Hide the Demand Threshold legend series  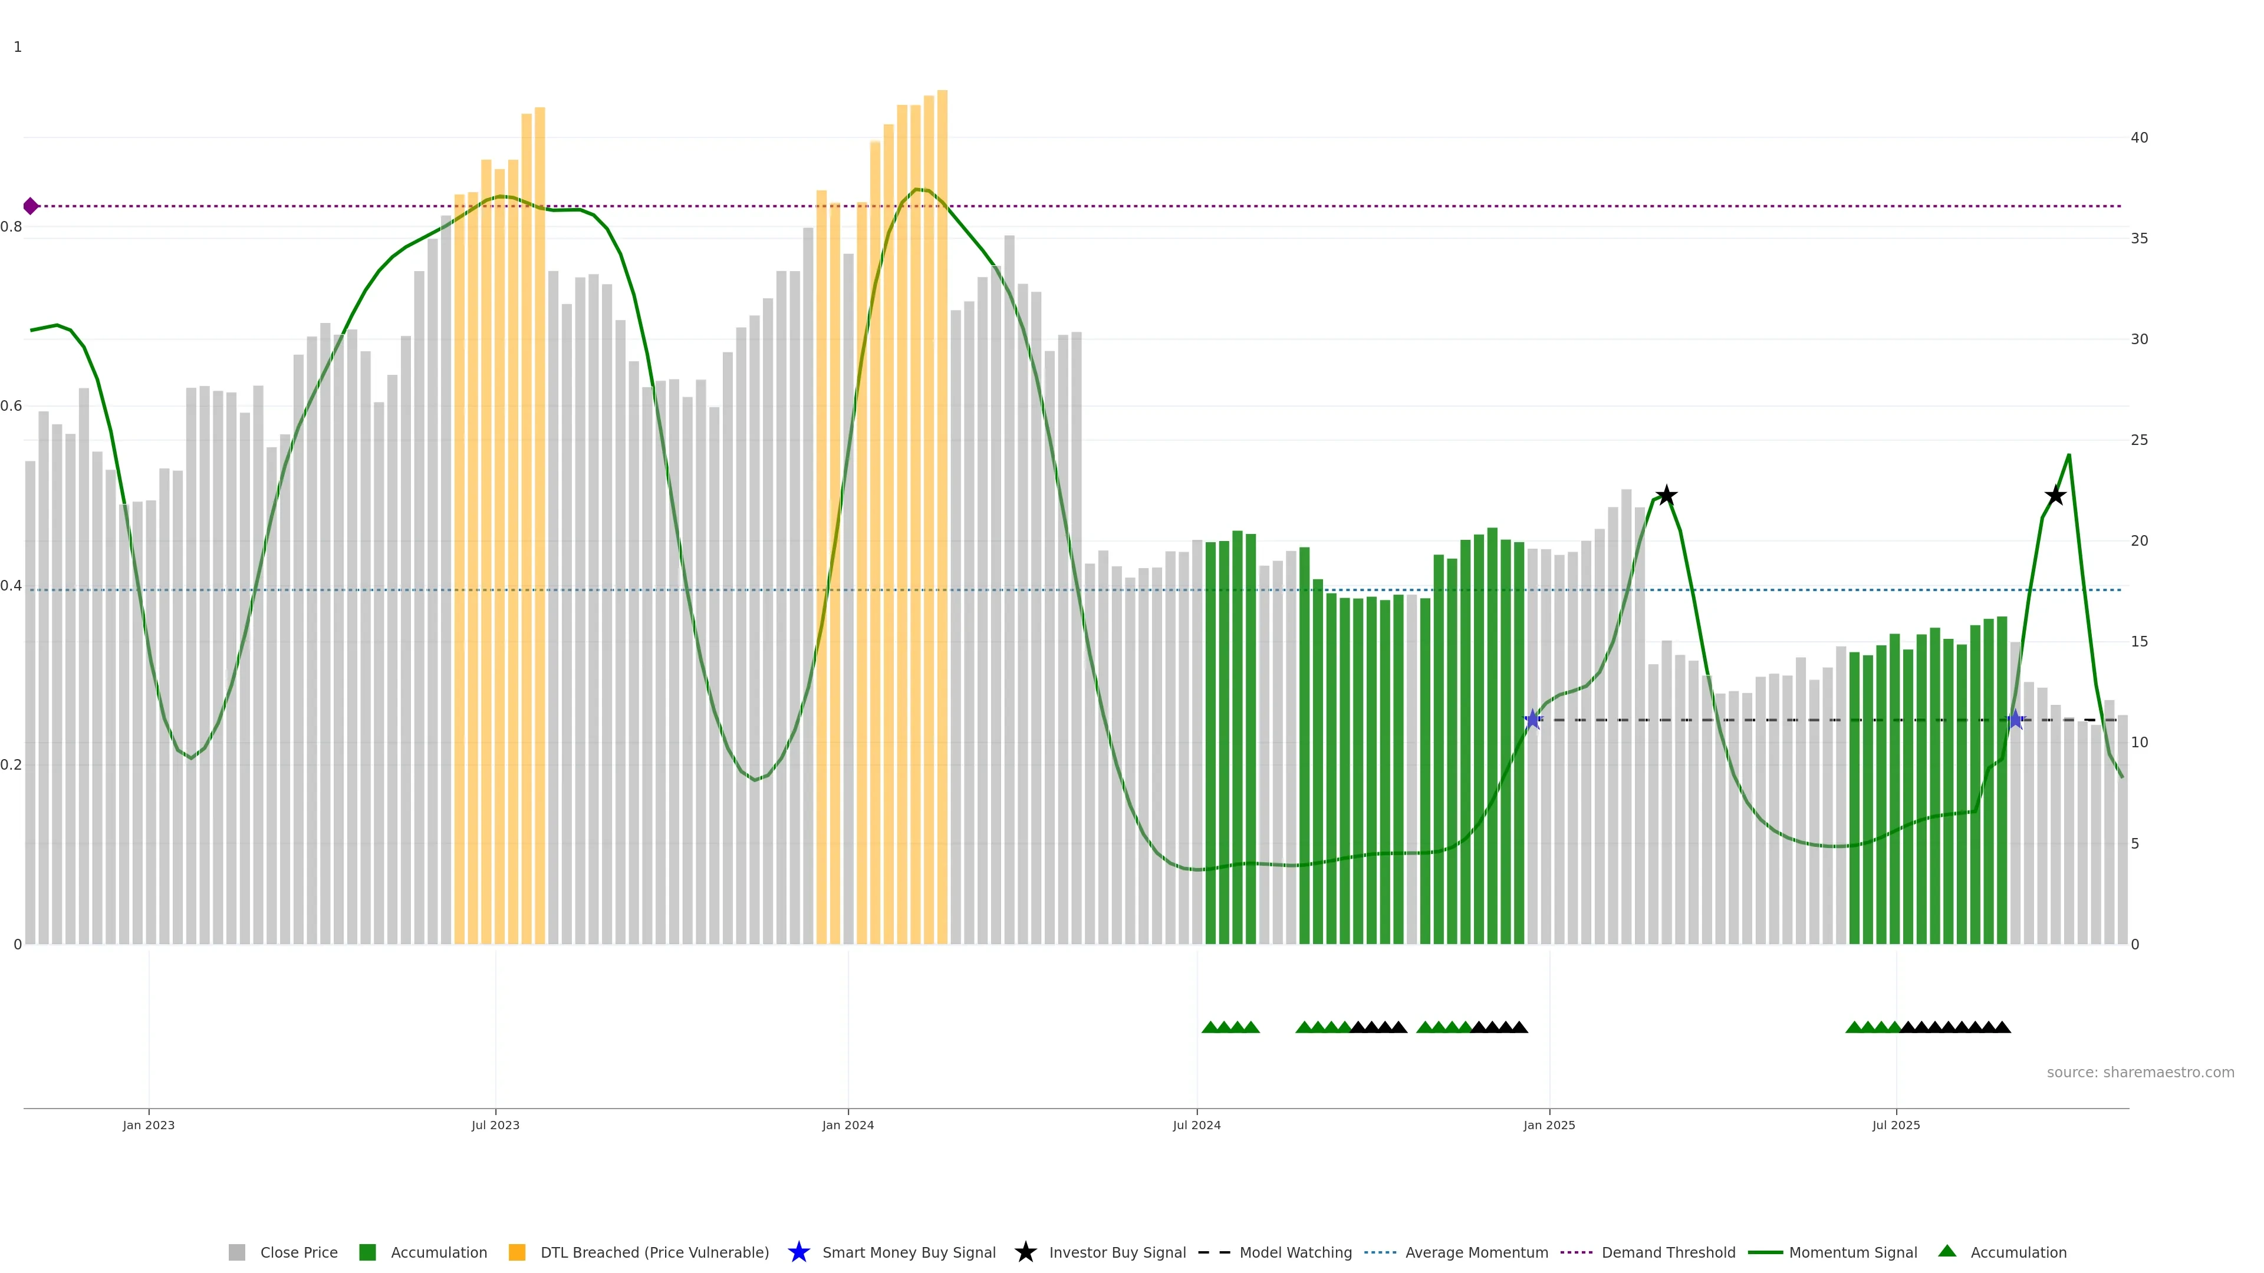tap(1668, 1253)
